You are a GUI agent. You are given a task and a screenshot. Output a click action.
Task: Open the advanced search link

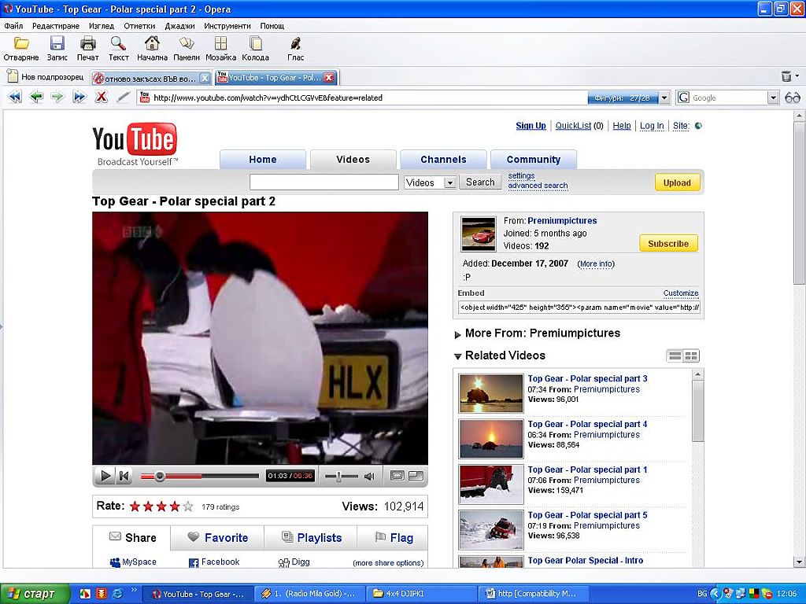(x=538, y=186)
